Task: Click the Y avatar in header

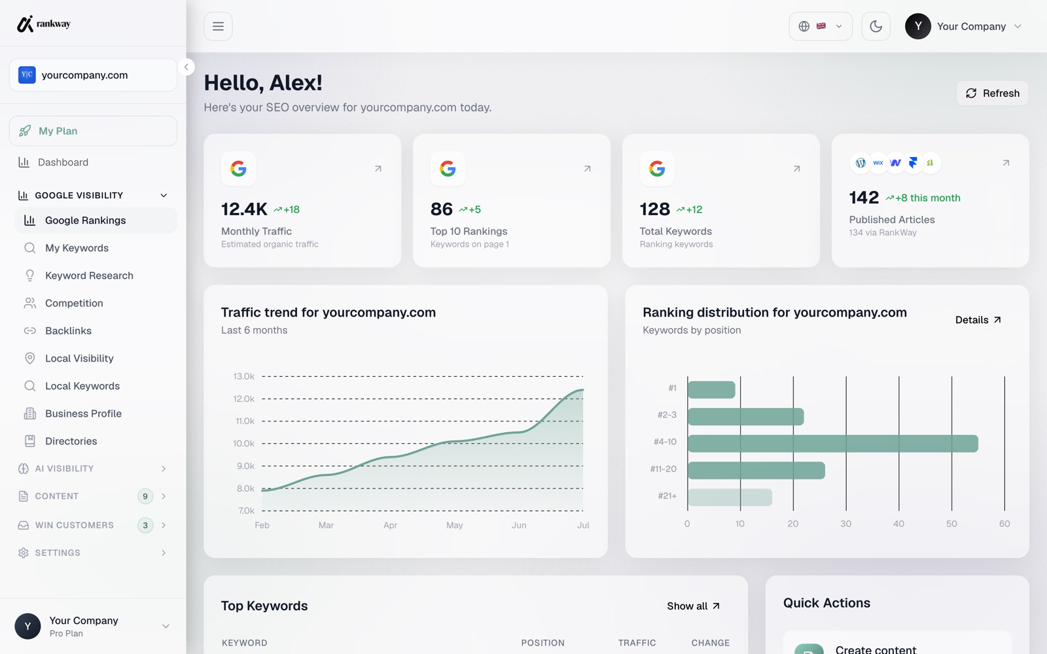Action: pos(918,26)
